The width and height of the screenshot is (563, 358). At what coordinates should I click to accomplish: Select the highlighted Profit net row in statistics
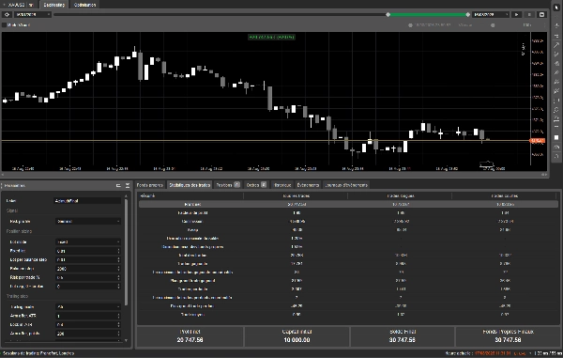pos(347,204)
